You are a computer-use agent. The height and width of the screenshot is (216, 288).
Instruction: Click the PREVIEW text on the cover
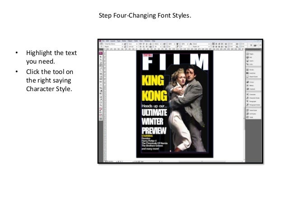click(x=154, y=130)
